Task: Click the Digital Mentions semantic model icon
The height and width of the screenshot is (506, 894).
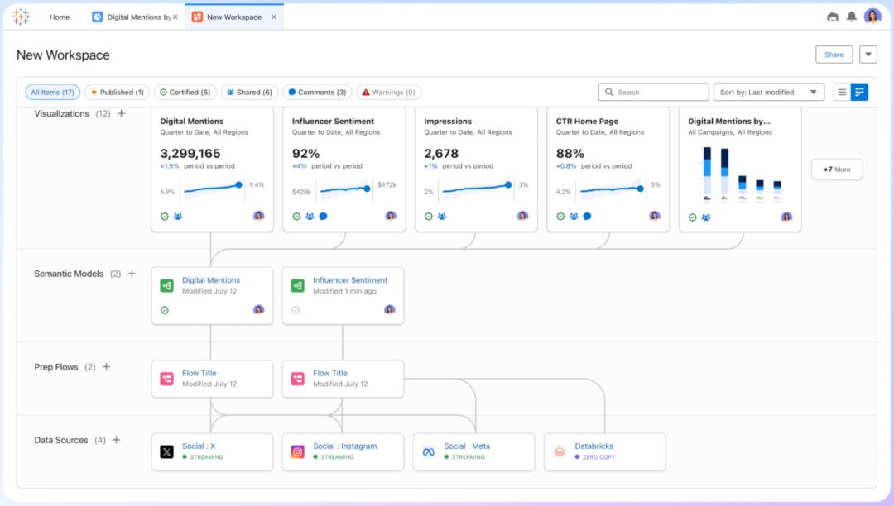Action: point(167,285)
